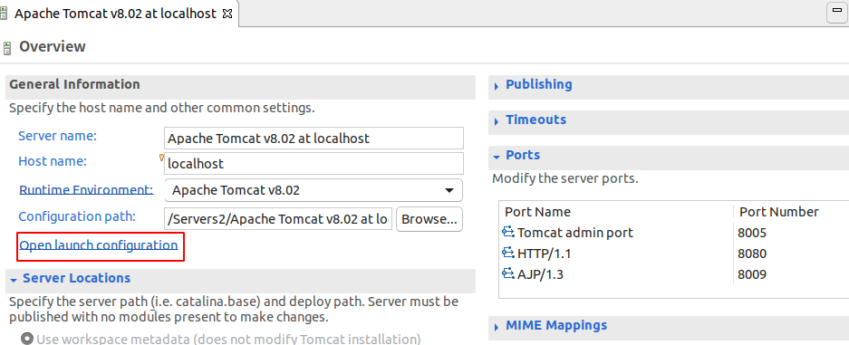Click the Tomcat admin port row icon

pyautogui.click(x=508, y=233)
